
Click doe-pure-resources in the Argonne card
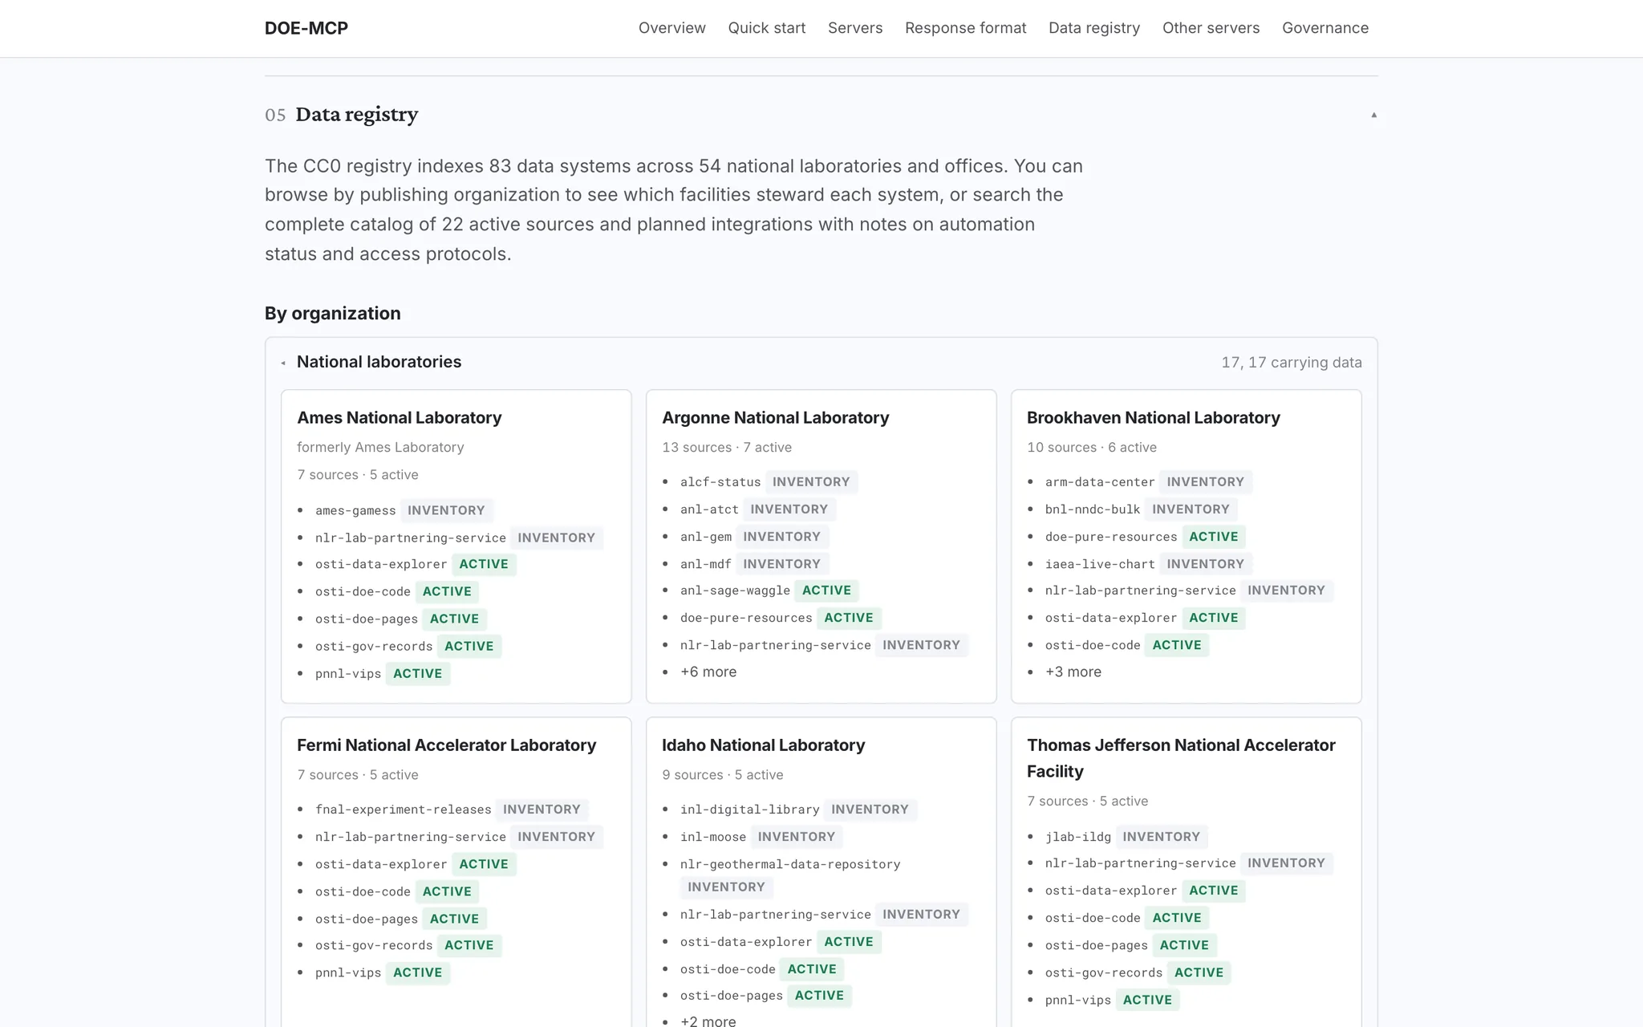[x=746, y=618]
